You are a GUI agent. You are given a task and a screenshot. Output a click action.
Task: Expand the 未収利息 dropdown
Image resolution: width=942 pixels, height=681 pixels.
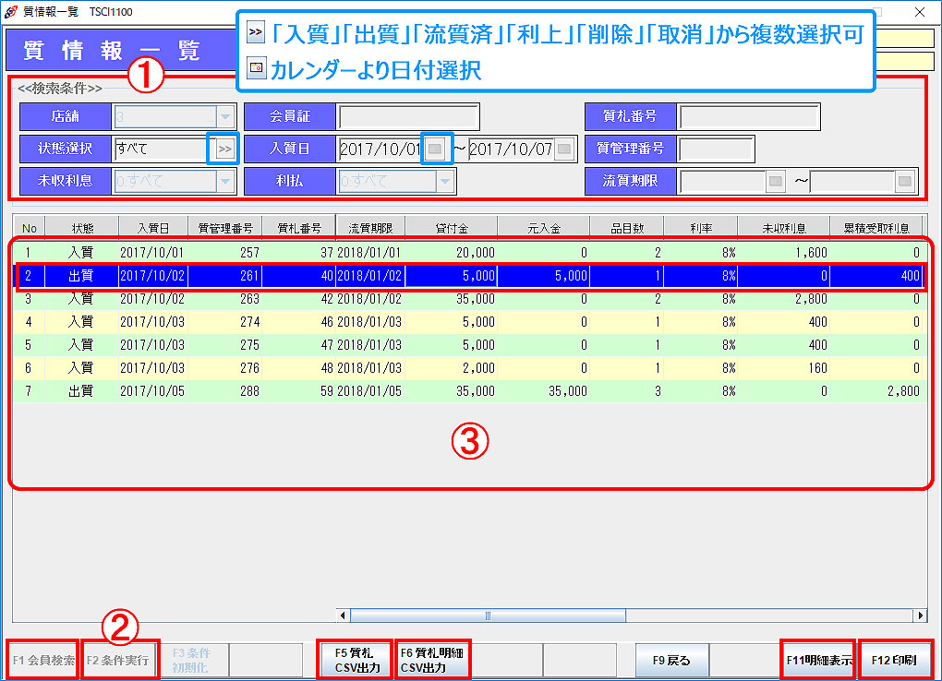[224, 181]
